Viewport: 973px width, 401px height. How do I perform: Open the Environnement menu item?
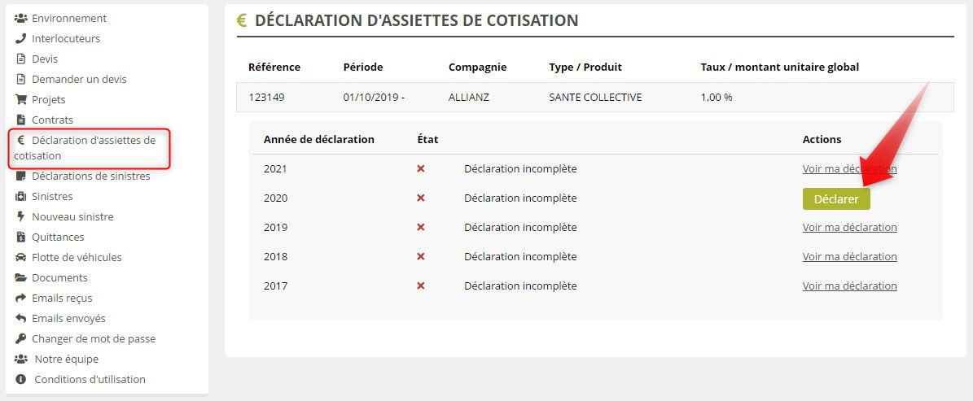click(68, 18)
